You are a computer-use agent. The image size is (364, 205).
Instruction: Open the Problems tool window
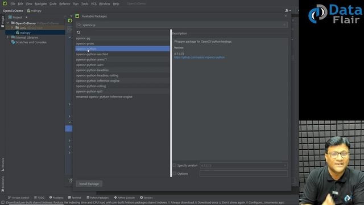pos(56,198)
